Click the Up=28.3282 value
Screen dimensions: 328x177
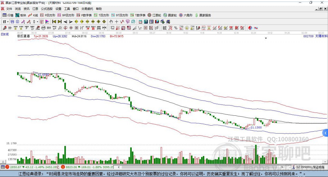pos(60,36)
